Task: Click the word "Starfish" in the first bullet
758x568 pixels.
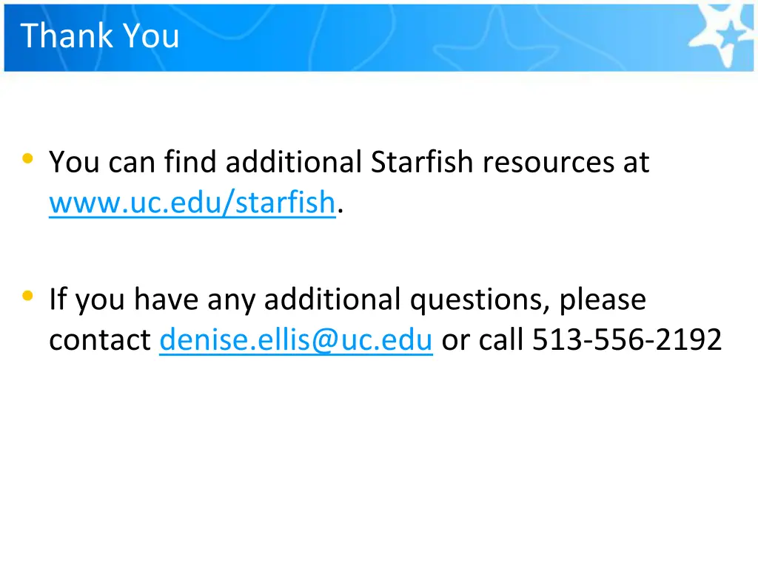Action: click(x=421, y=161)
